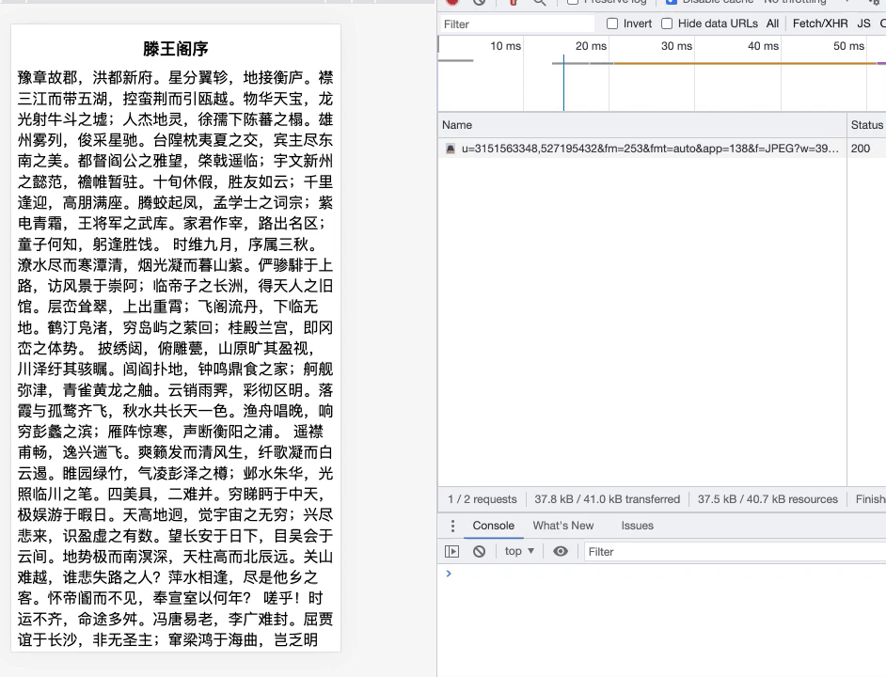Viewport: 886px width, 677px height.
Task: Enable Hide data URLs
Action: (667, 24)
